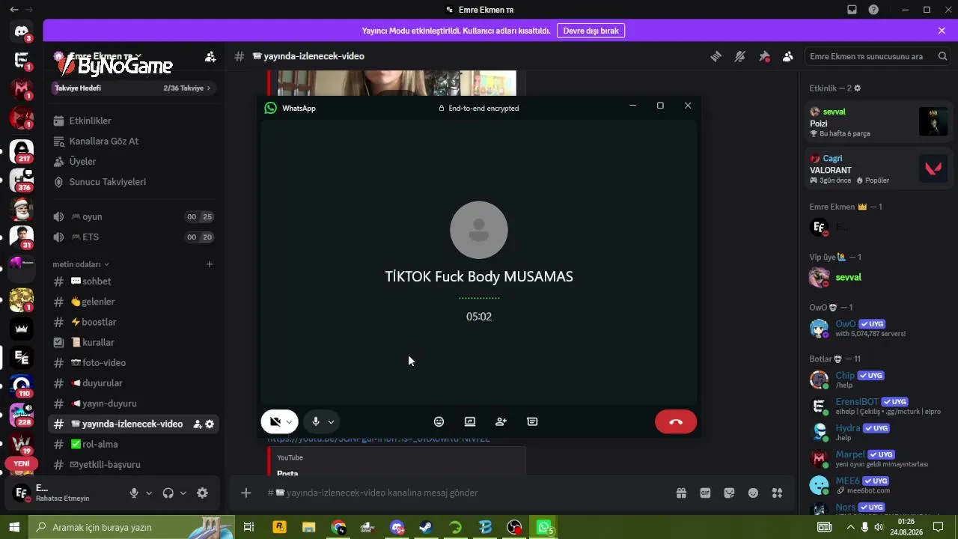958x539 pixels.
Task: Open output device arrow beside Discord headphones
Action: click(183, 493)
